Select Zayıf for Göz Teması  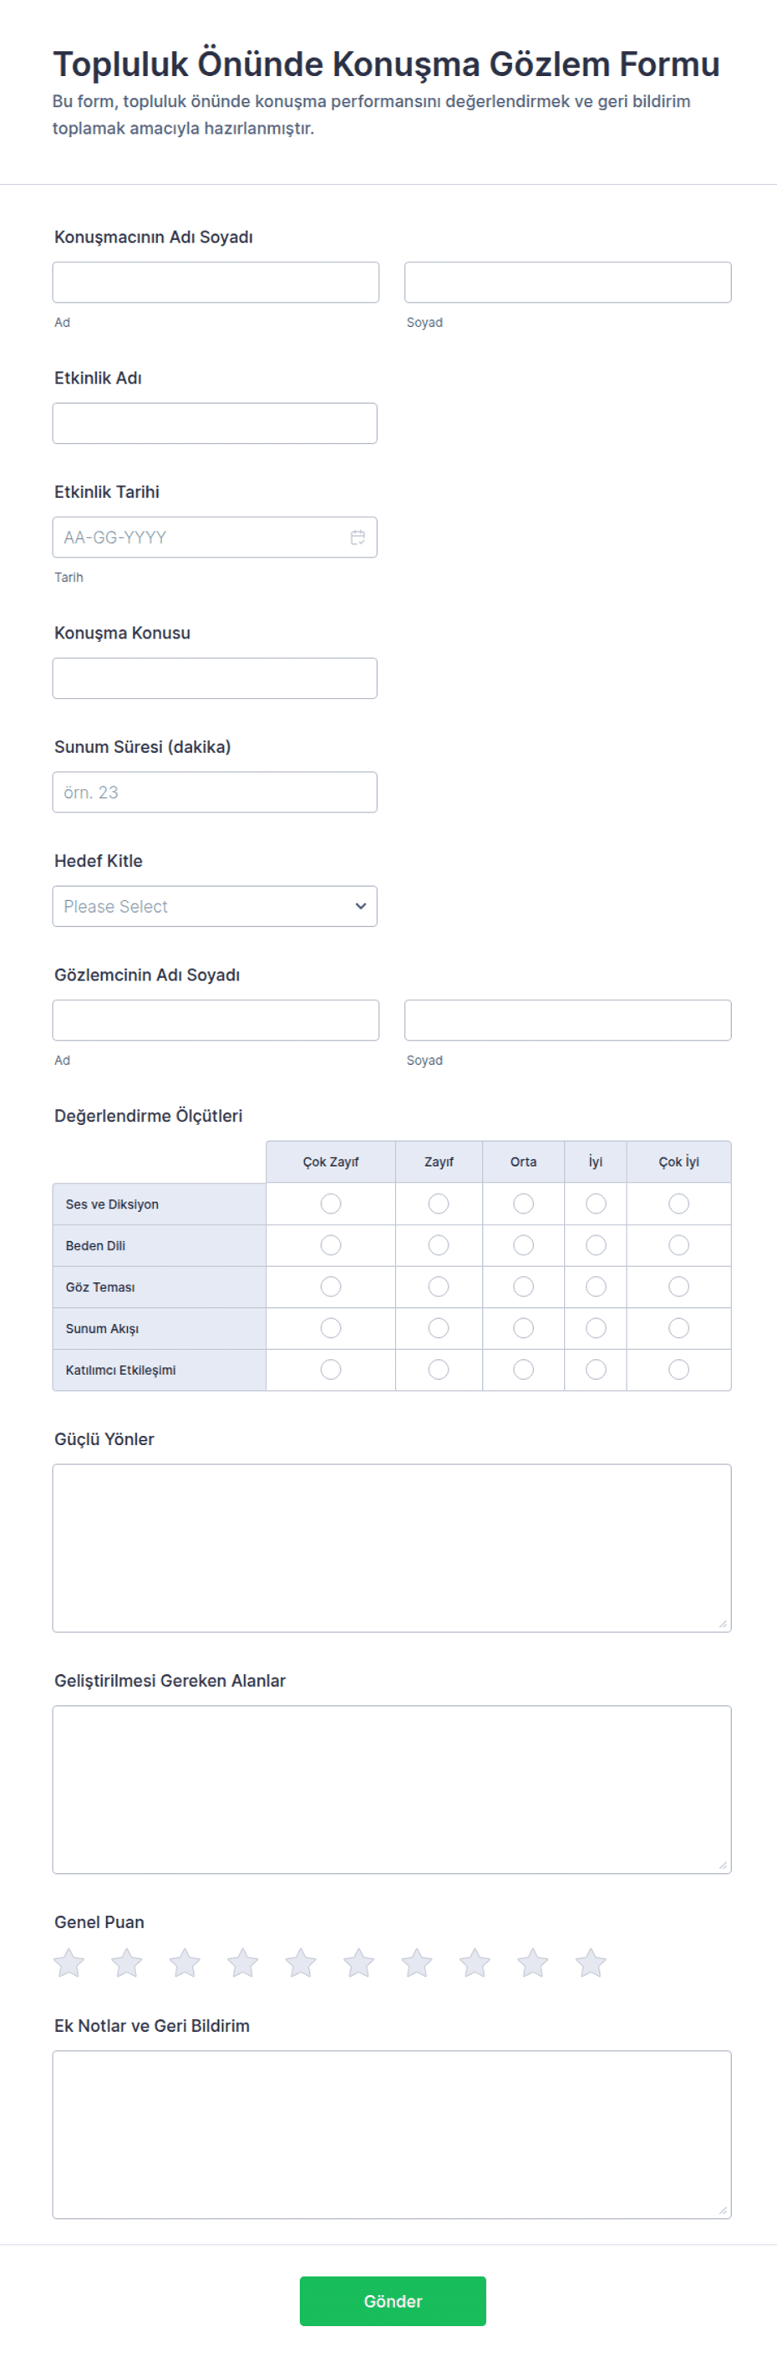click(439, 1286)
